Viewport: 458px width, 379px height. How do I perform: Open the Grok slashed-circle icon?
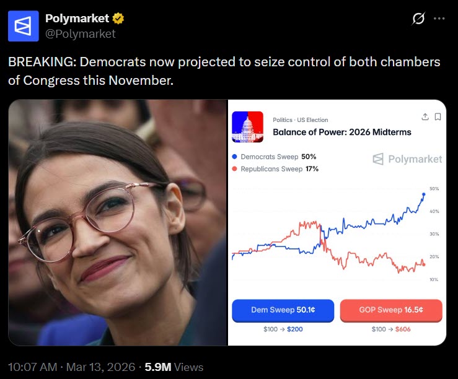click(x=419, y=19)
